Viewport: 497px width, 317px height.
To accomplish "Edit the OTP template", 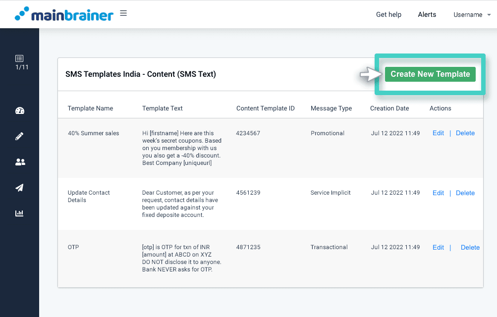I will pyautogui.click(x=438, y=248).
